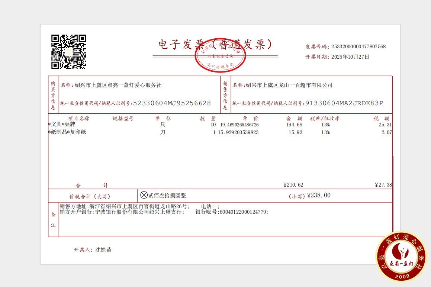
Task: Click the *纸制品*复印纸 item row name
Action: 67,132
